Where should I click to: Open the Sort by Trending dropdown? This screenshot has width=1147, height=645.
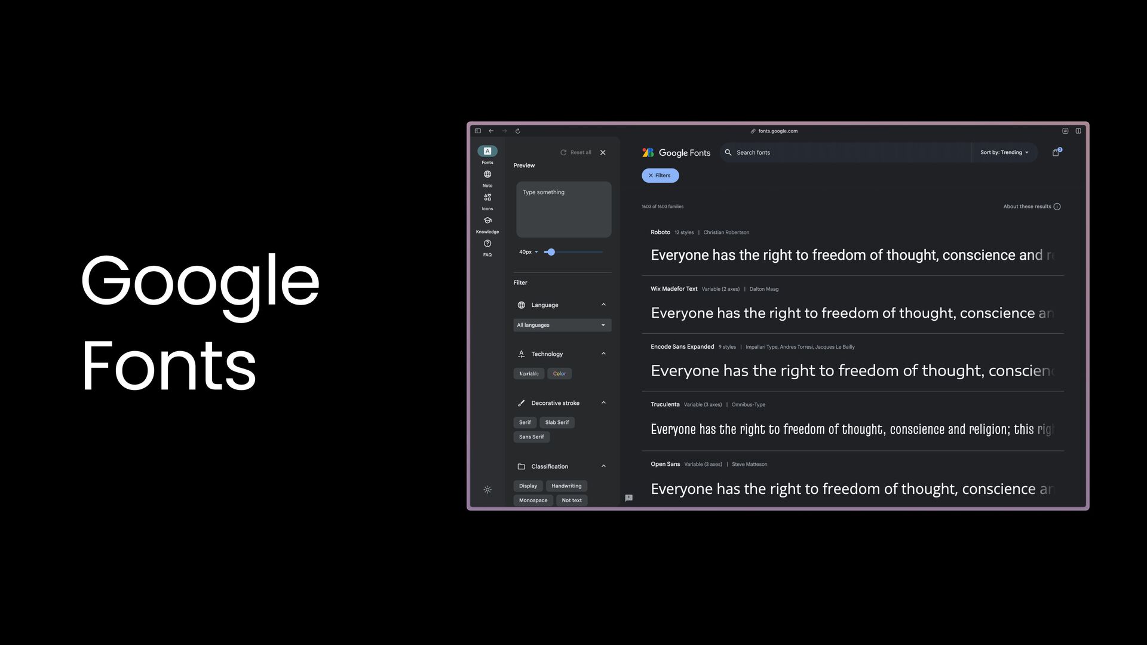(x=1004, y=153)
